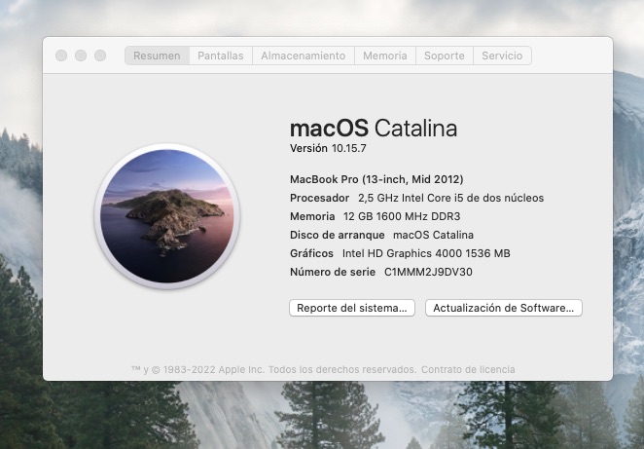
Task: Select the serial number C1MMM2J9DV30
Action: [428, 272]
